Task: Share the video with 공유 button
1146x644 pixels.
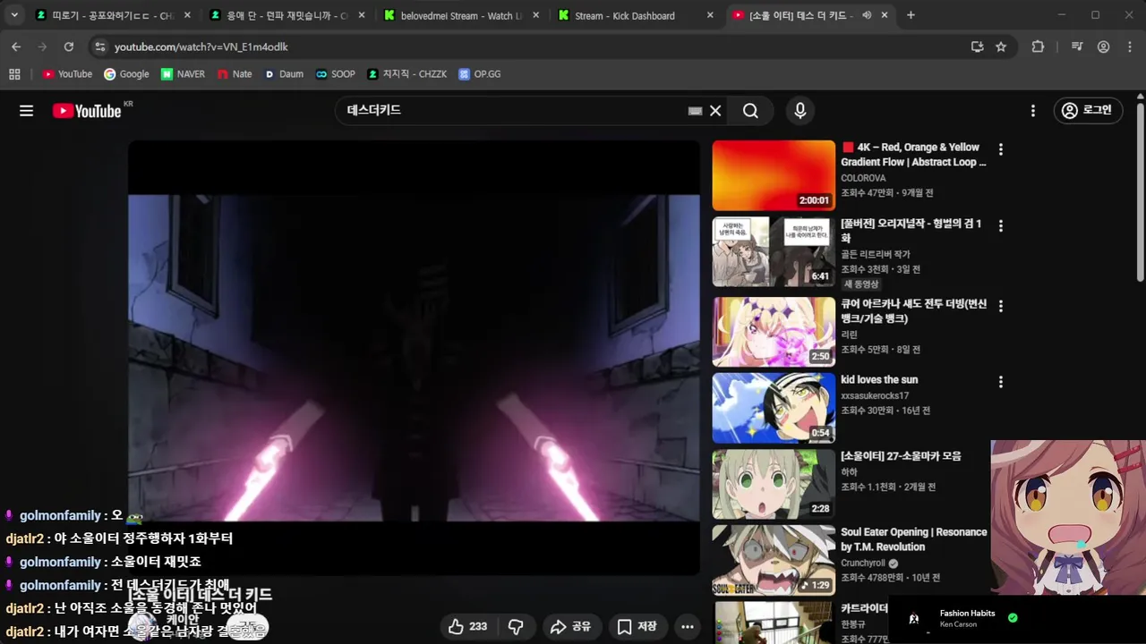Action: (570, 626)
